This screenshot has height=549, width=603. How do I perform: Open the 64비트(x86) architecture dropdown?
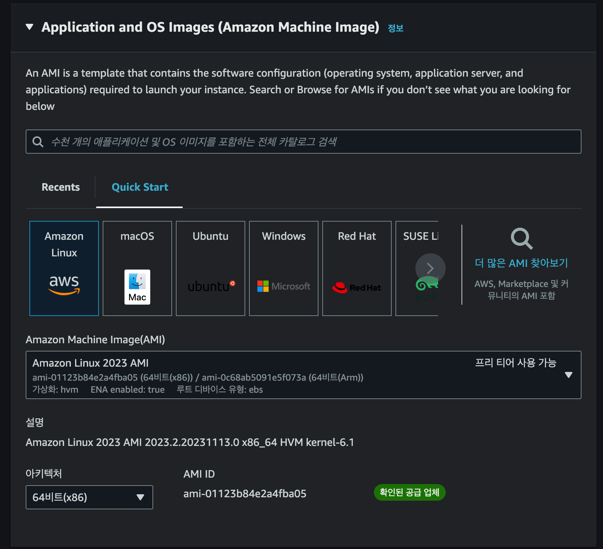(x=89, y=497)
